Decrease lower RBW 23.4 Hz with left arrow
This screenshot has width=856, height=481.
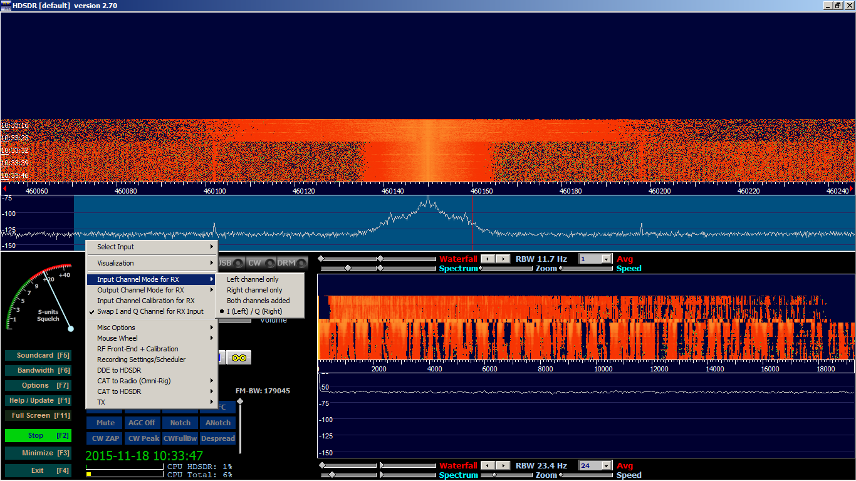click(488, 465)
